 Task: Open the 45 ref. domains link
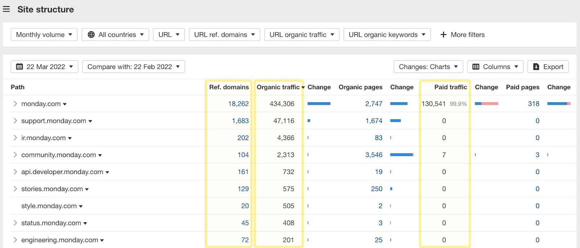245,223
